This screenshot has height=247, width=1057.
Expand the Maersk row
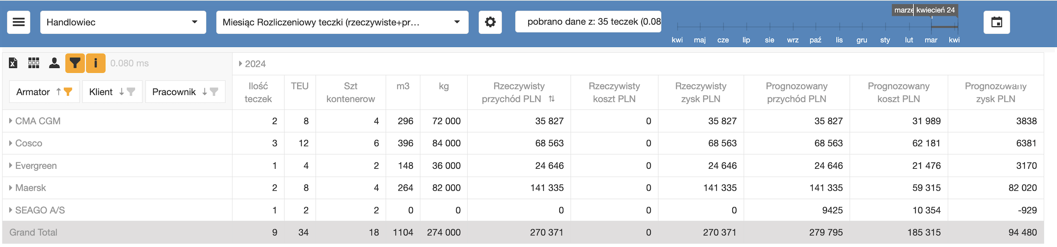tap(11, 188)
